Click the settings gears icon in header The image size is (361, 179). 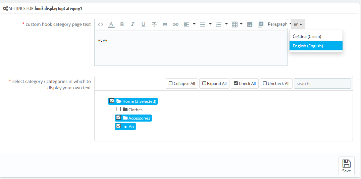5,9
